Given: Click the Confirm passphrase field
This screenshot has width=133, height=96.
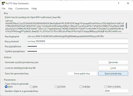Looking at the screenshot, I should click(78, 51).
